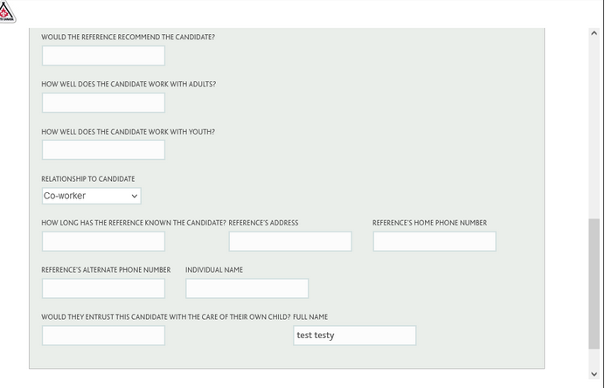Select the Reference's Alternate Phone Number field

(103, 288)
